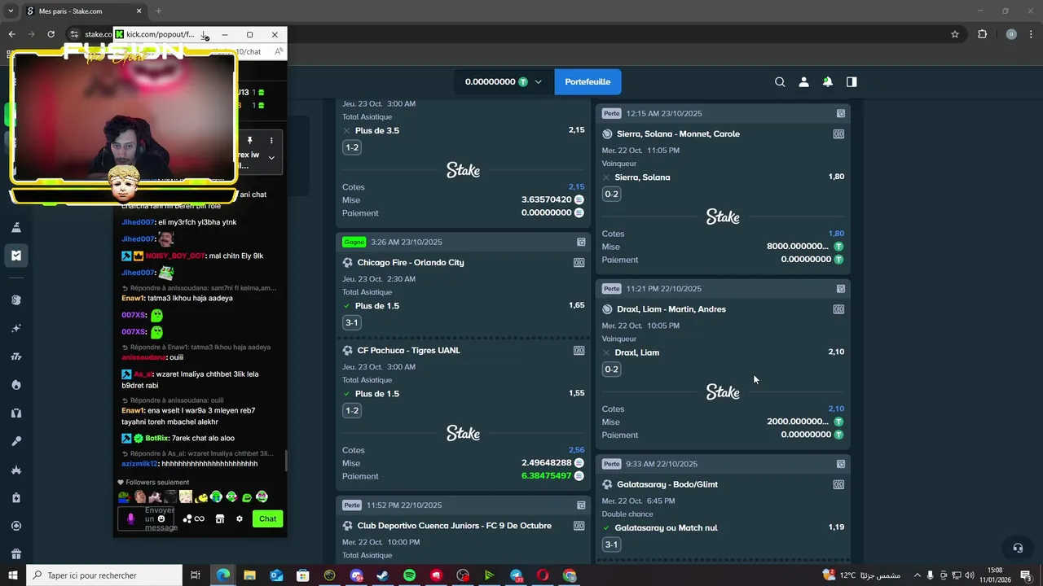
Task: Open the Stake search icon in header
Action: pyautogui.click(x=780, y=82)
